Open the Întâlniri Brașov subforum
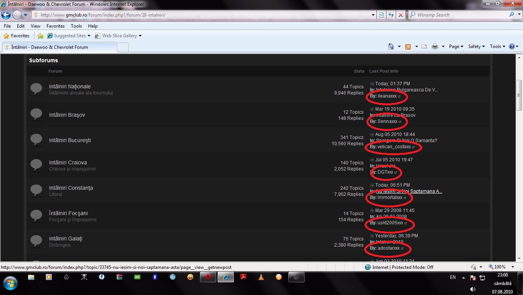Screen dimensions: 523x295 [x=67, y=115]
